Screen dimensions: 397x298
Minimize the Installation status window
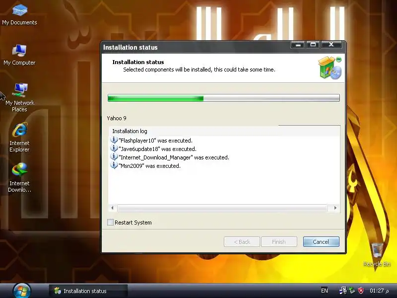click(x=298, y=45)
